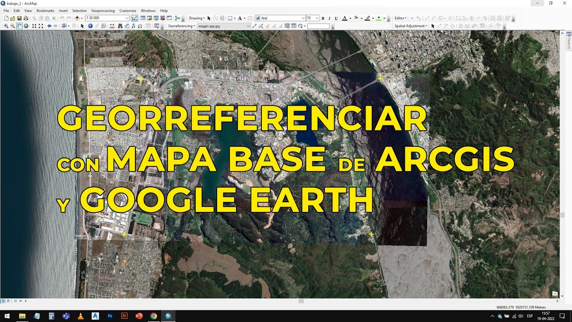Viewport: 572px width, 322px height.
Task: Go back to previous extent
Action: point(49,26)
